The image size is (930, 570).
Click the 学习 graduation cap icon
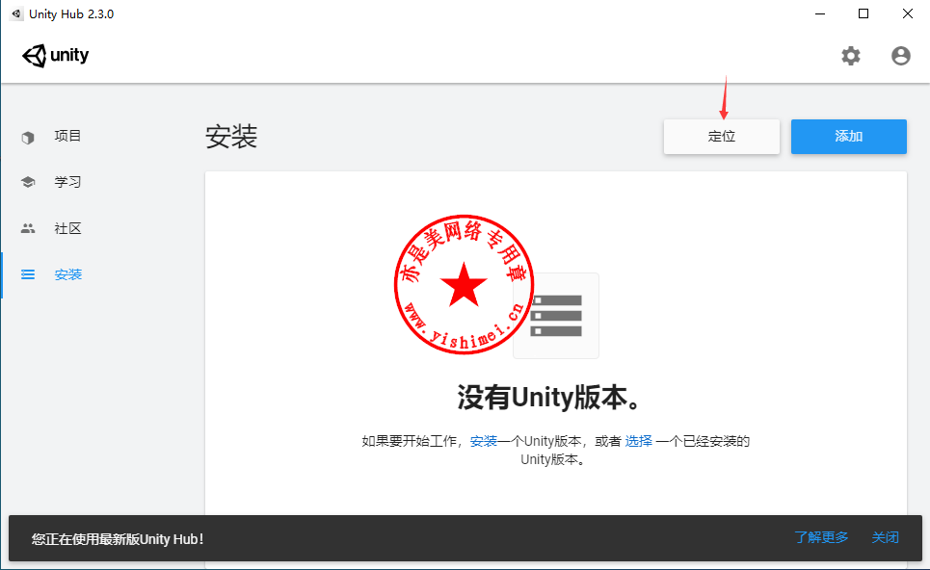[x=28, y=182]
